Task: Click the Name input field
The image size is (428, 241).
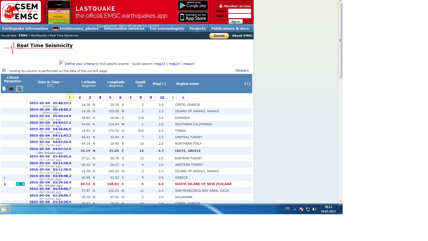Action: 240,11
